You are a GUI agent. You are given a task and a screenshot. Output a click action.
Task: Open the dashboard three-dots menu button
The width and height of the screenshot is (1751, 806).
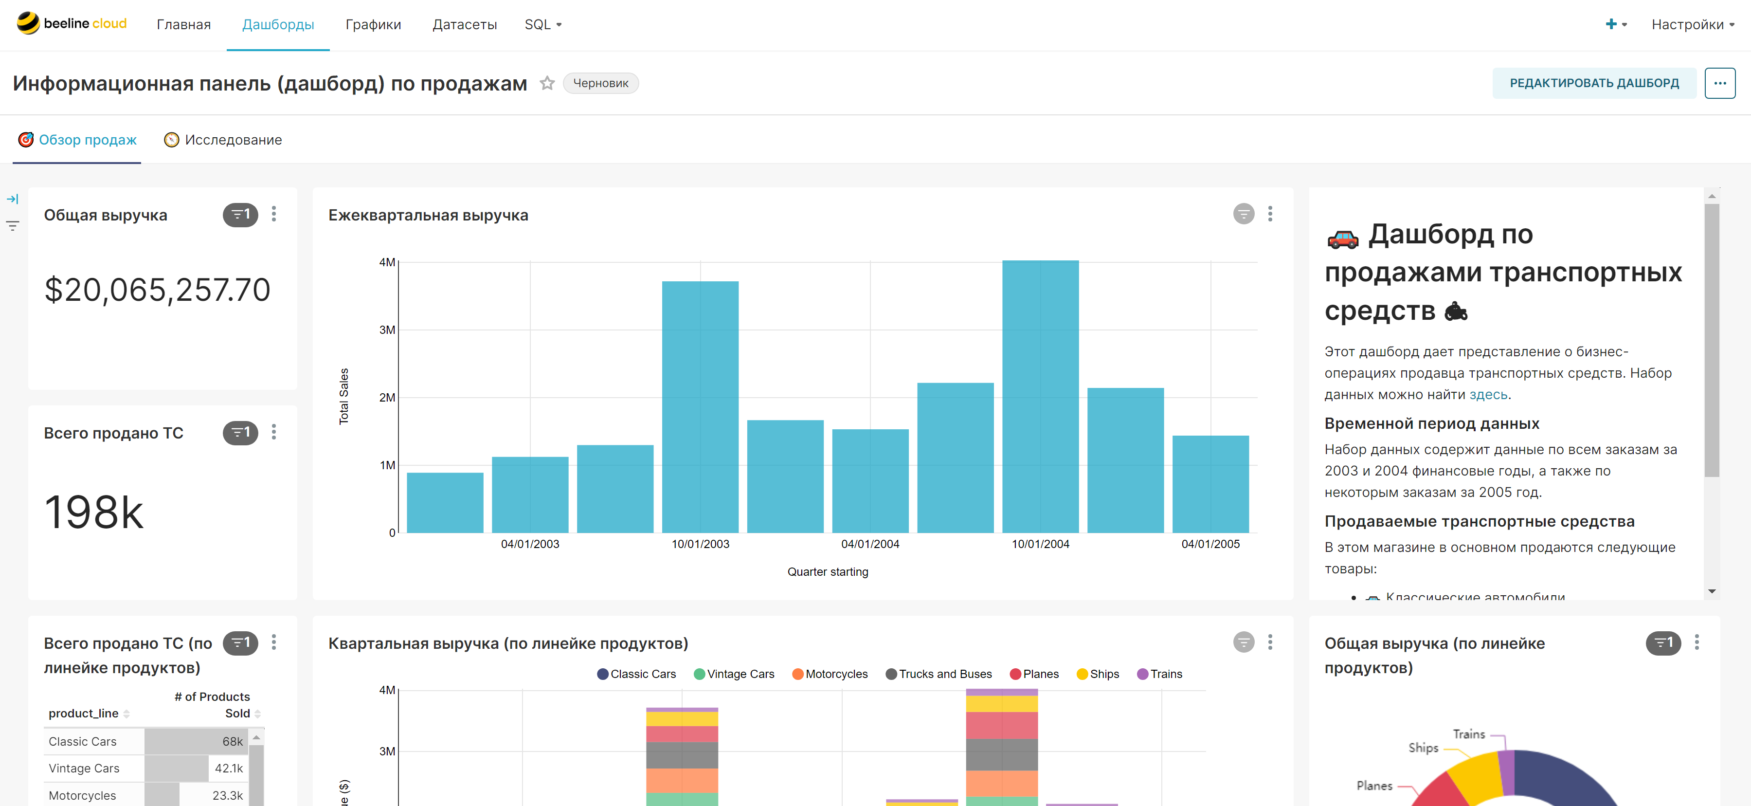[x=1720, y=83]
